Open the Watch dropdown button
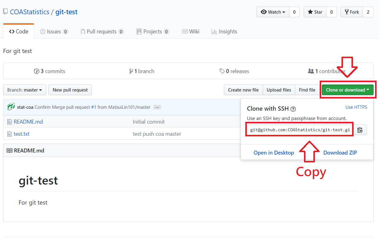379x250 pixels. pos(273,12)
